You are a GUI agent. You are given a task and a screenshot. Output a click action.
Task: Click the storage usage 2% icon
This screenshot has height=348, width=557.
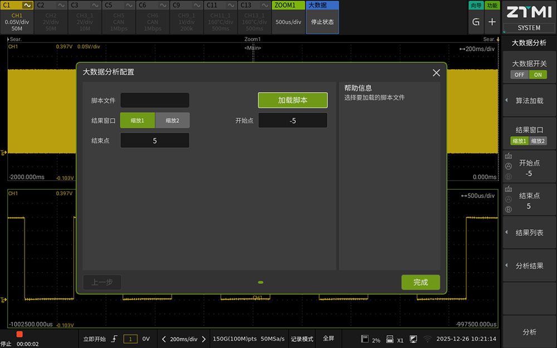click(x=365, y=339)
